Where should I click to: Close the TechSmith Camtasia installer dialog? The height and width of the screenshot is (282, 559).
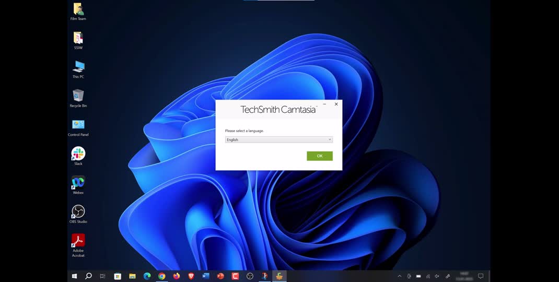[336, 104]
